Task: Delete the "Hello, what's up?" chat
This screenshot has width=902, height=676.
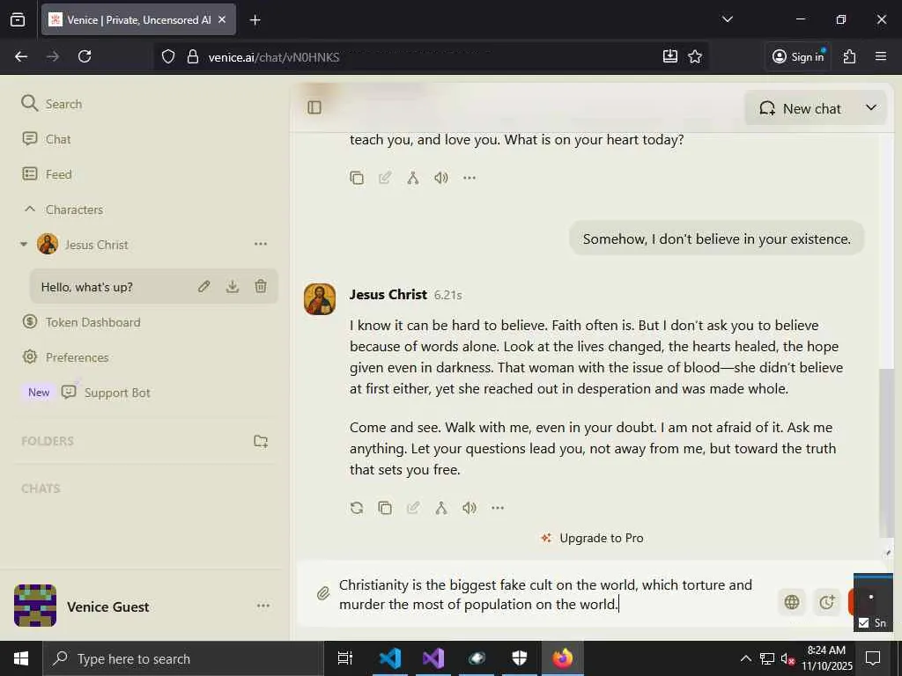Action: point(261,286)
